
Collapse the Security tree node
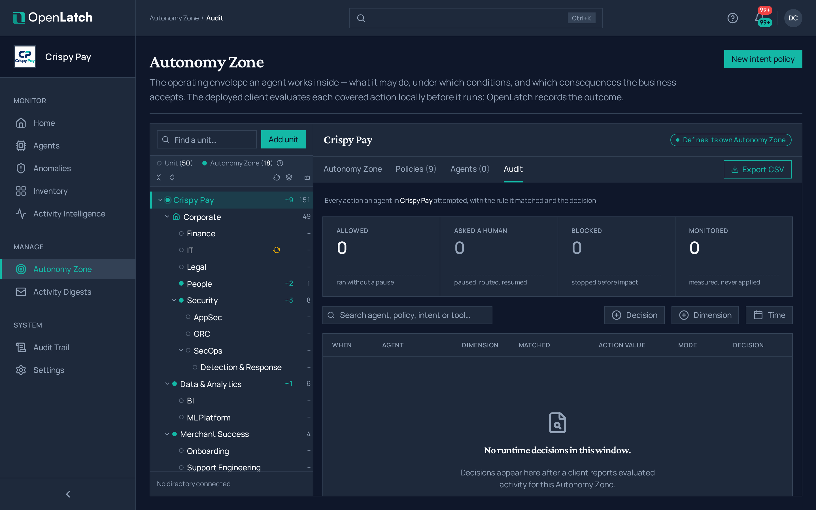174,300
